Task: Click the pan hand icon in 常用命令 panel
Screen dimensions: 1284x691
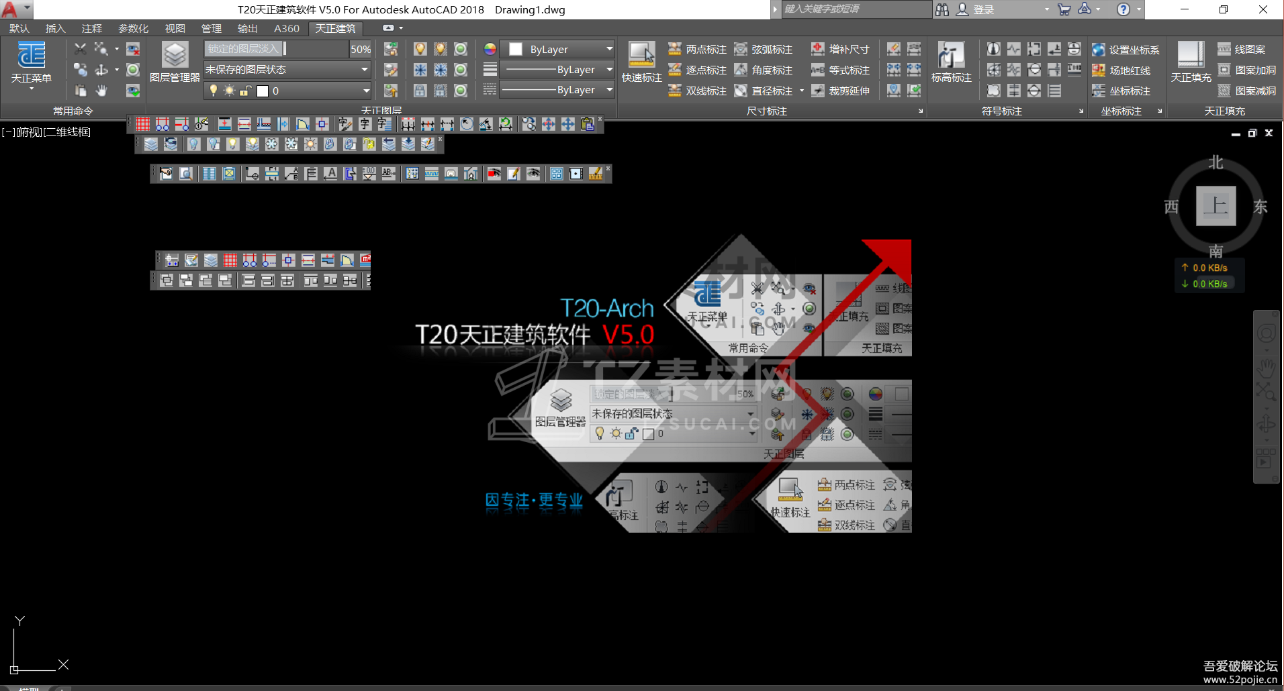Action: (x=101, y=91)
